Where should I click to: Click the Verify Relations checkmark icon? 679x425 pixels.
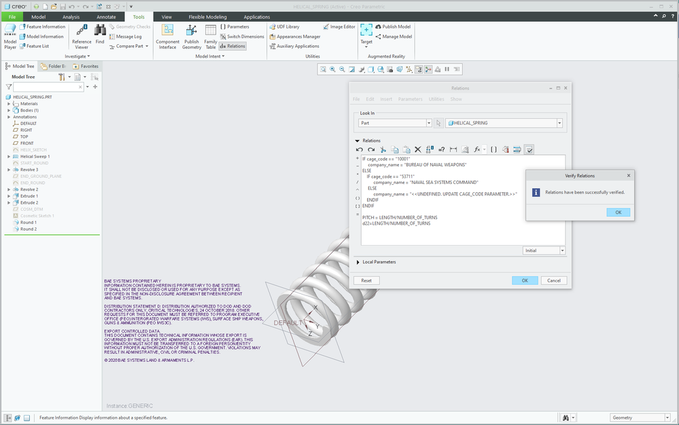[x=529, y=149]
